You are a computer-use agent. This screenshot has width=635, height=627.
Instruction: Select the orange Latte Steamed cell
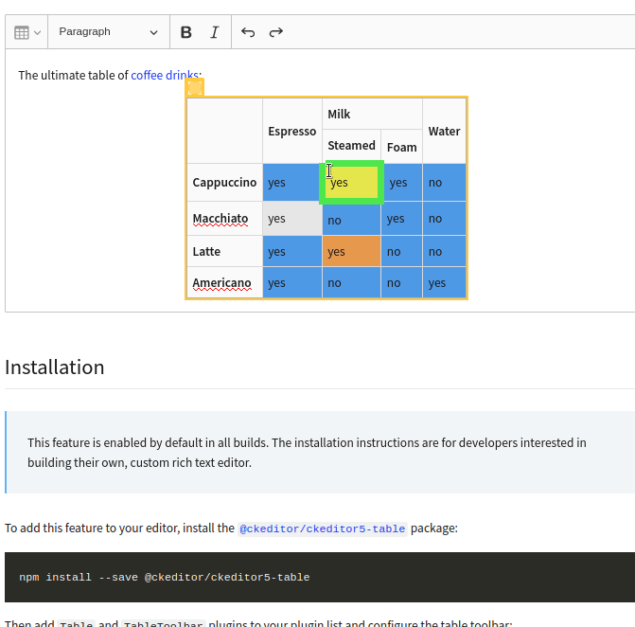click(351, 251)
